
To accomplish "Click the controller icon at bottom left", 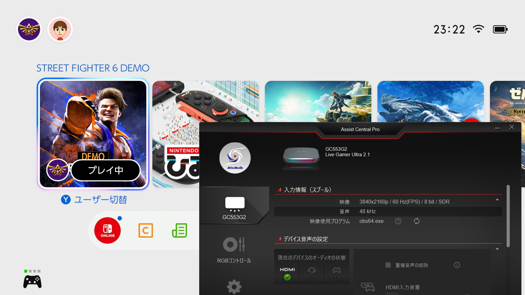I will 32,281.
